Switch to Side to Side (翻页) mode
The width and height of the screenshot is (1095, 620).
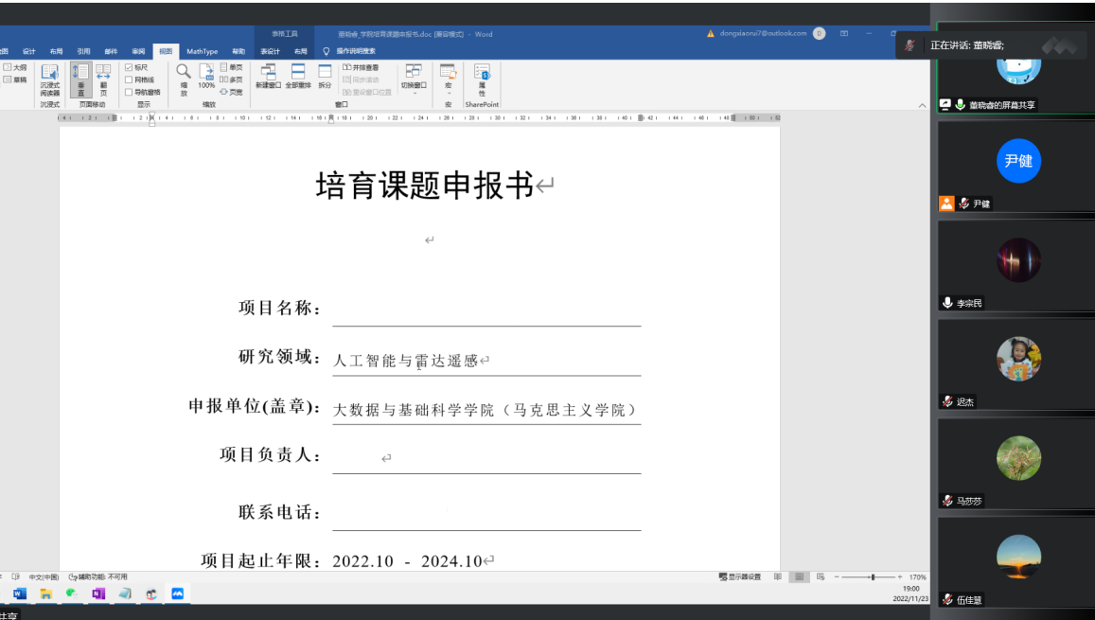(103, 80)
